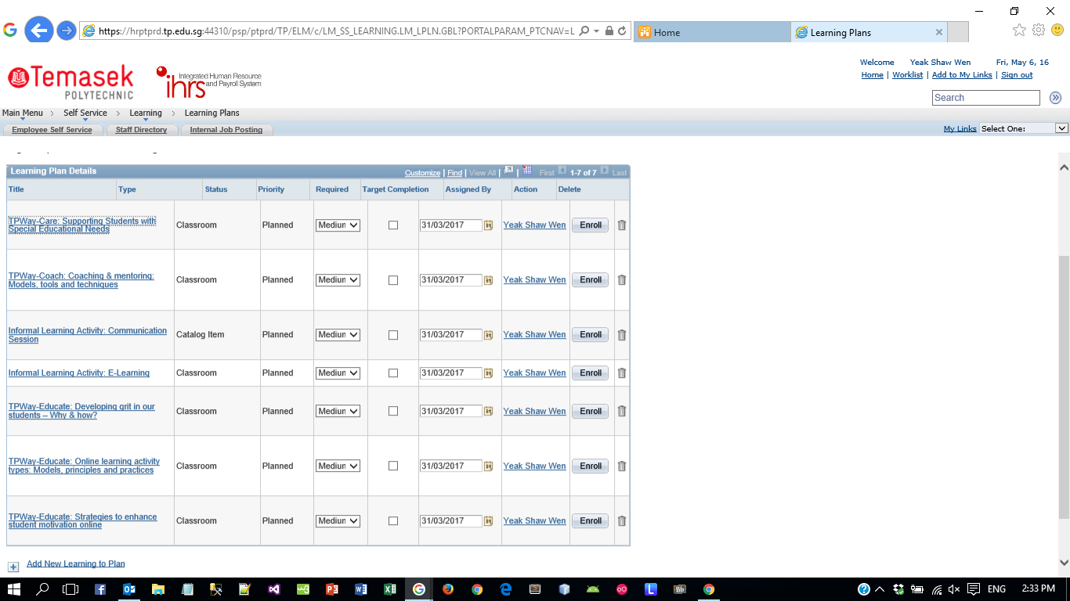
Task: Remove the Strategies to enhance student motivation row
Action: [622, 521]
